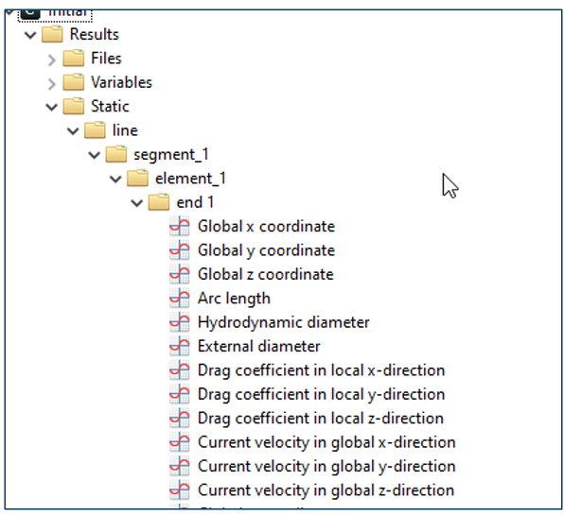Select Global y coordinate result

pos(266,250)
